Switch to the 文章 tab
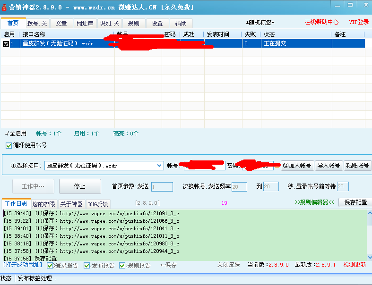Viewport: 372px width, 285px height. (x=61, y=23)
